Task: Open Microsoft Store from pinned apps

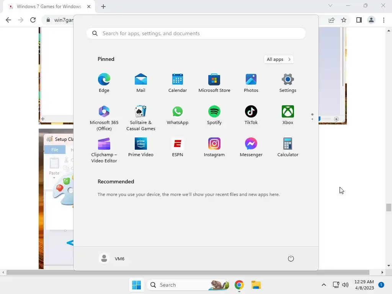Action: 214,83
